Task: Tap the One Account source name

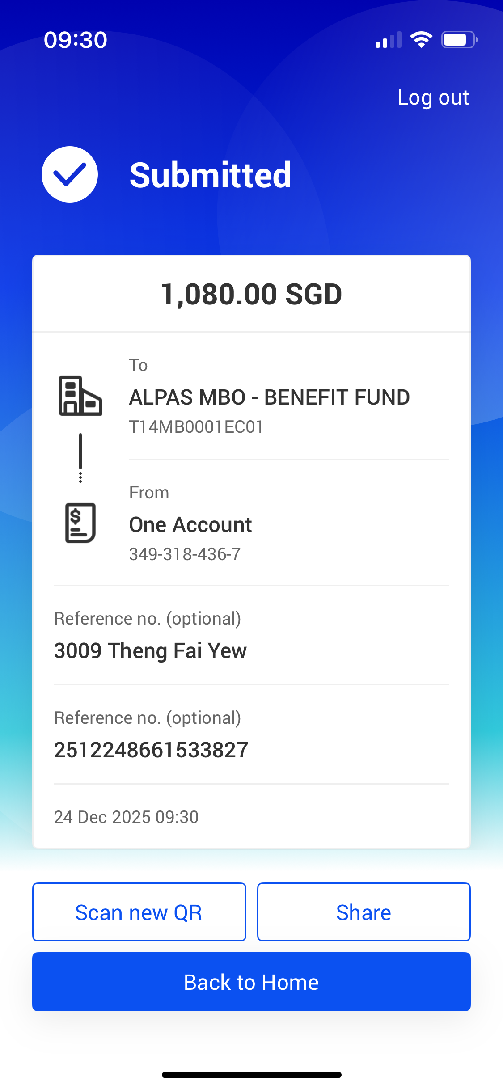Action: 190,525
